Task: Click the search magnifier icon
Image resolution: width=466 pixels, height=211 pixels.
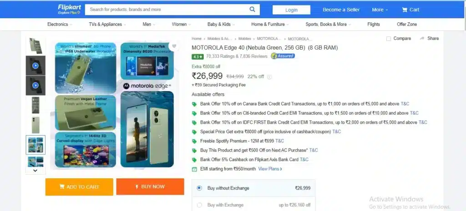Action: [252, 9]
